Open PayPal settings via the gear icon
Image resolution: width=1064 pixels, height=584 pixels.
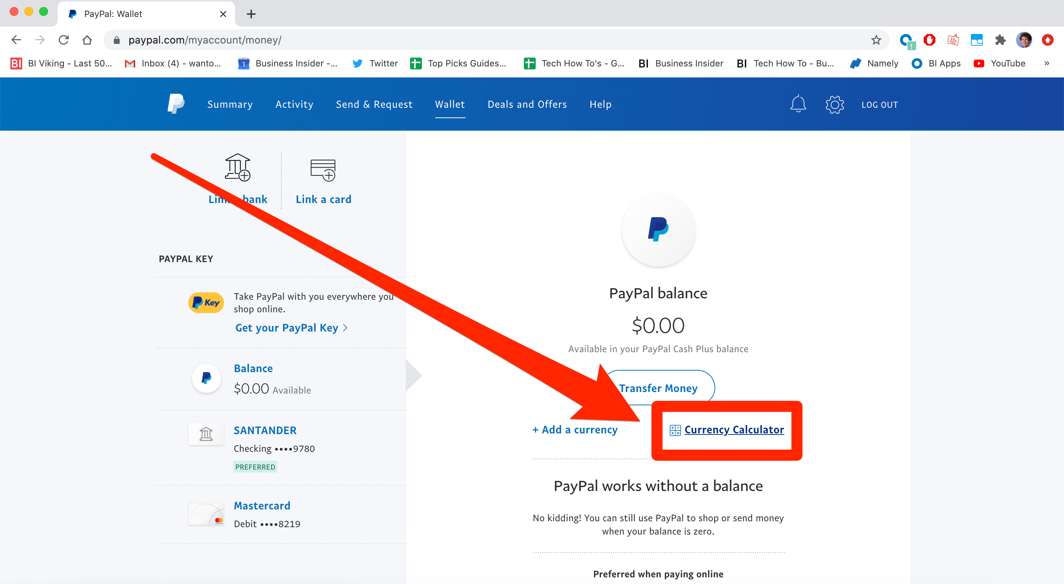pyautogui.click(x=834, y=104)
